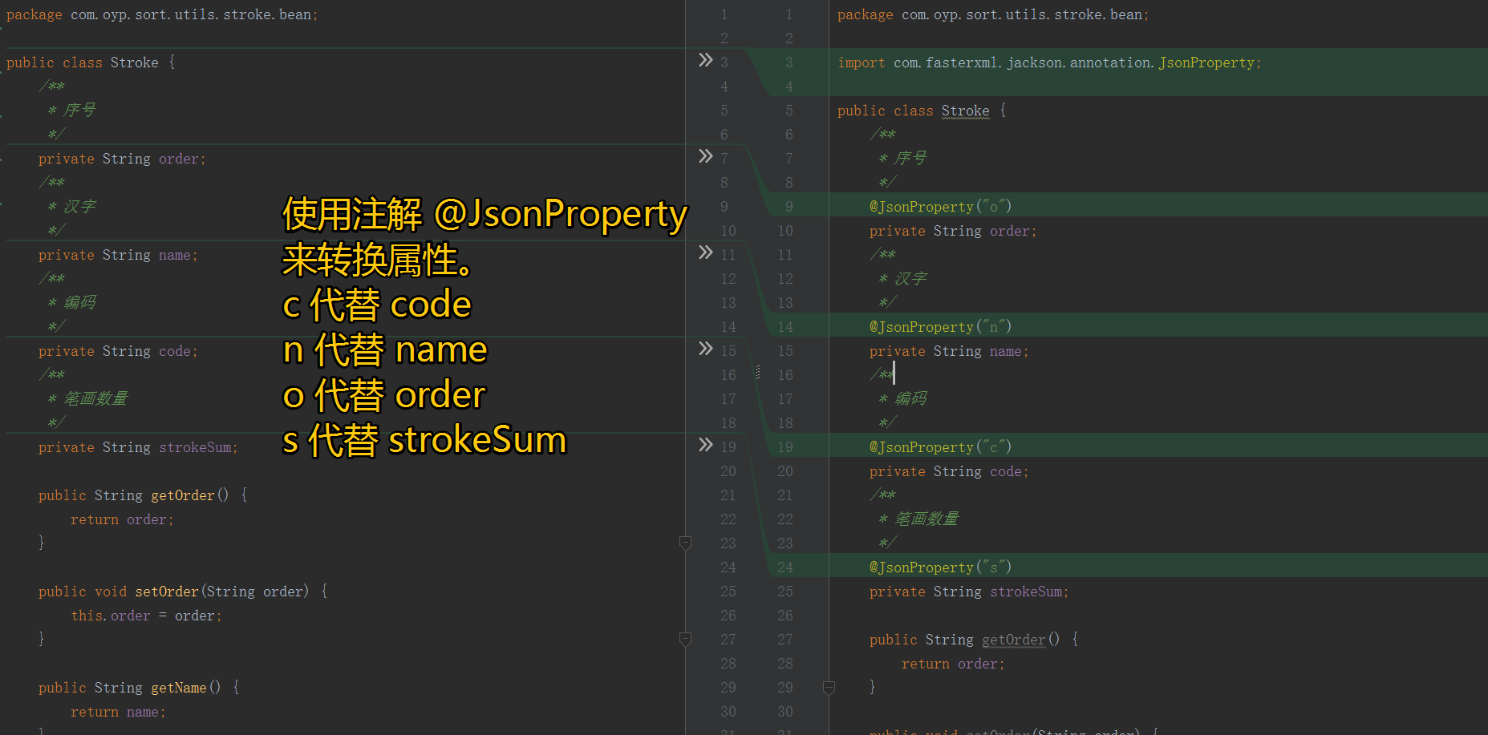Place cursor at caret line 16 comment start in right pane

(x=882, y=374)
